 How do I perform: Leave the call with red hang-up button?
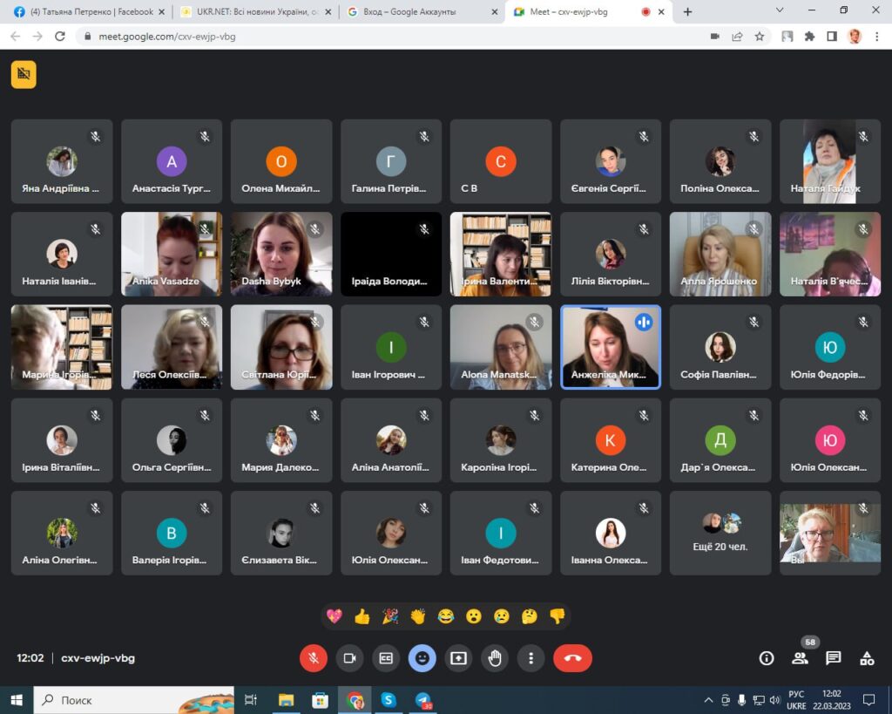click(572, 658)
